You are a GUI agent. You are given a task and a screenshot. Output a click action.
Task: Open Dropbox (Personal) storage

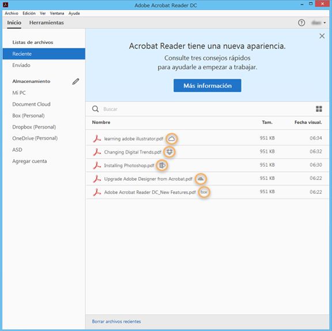coord(34,127)
